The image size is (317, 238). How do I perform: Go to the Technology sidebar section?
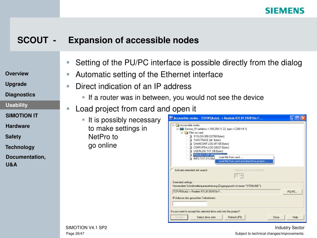click(20, 147)
